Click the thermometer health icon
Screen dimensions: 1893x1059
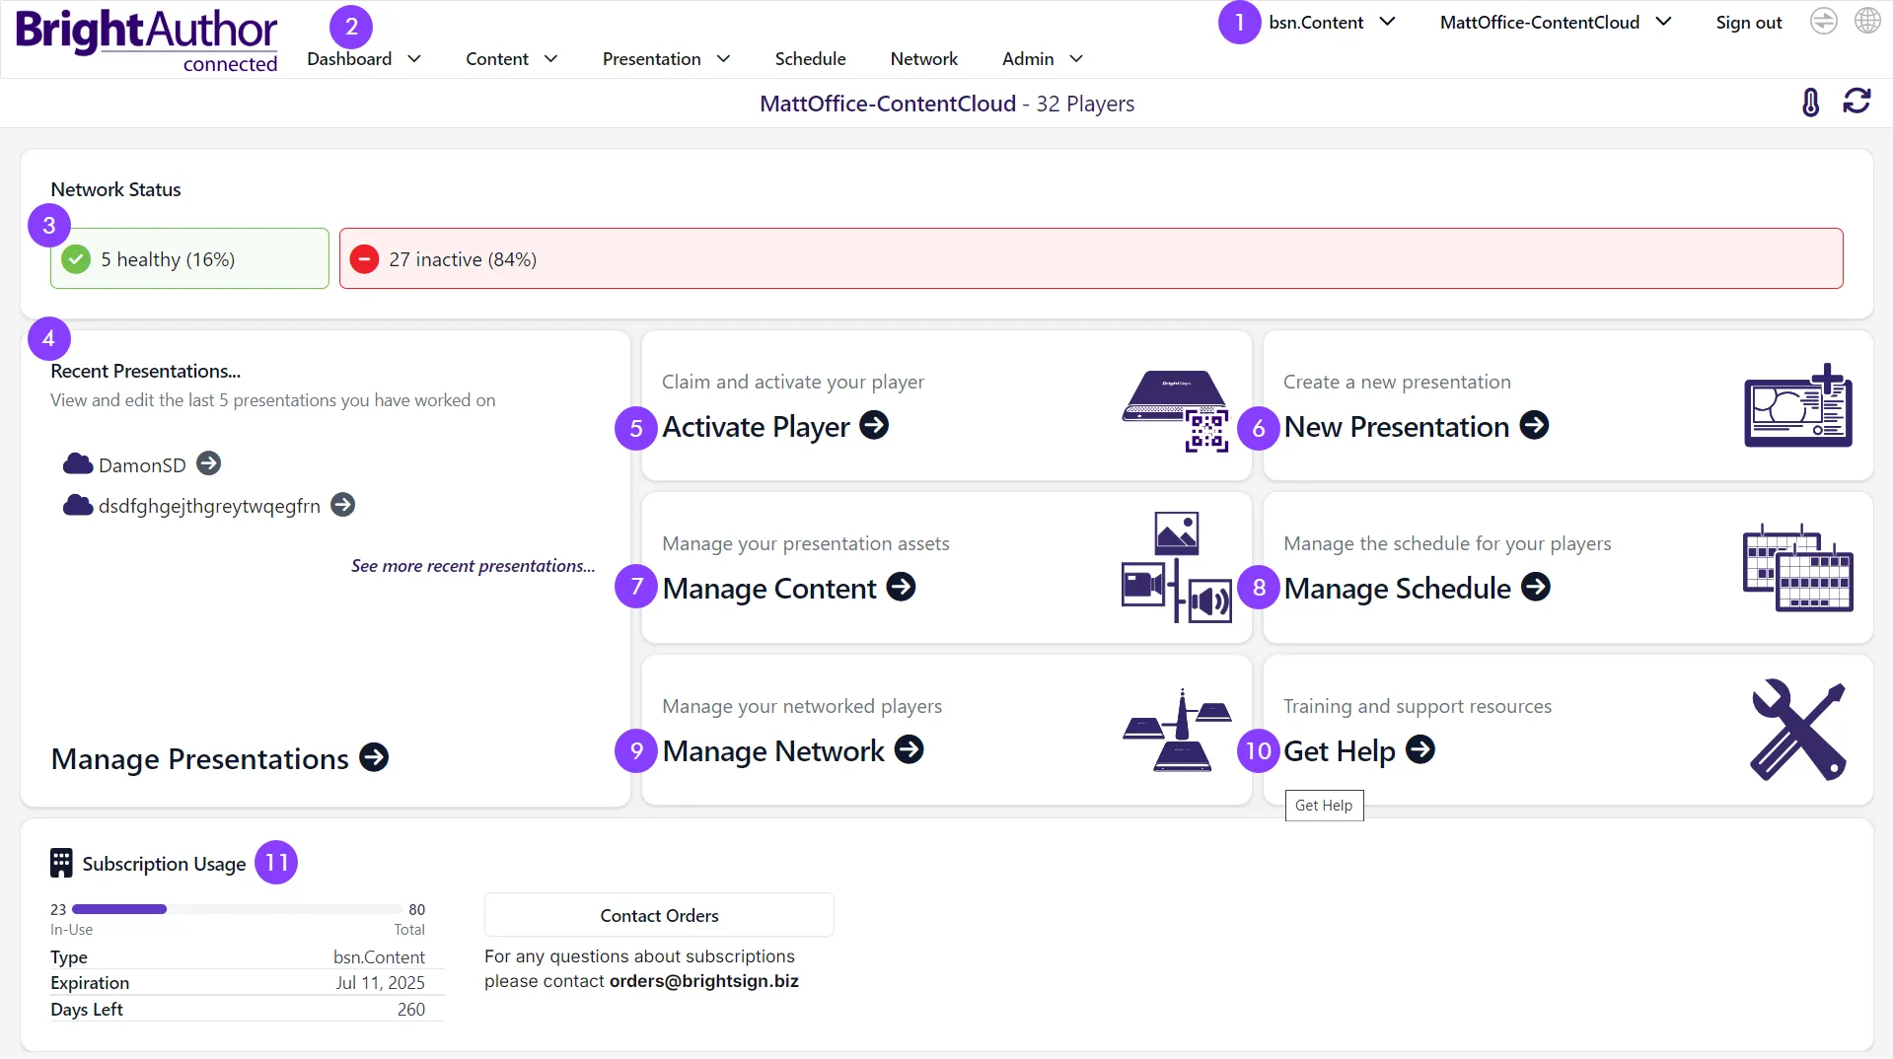click(x=1810, y=103)
